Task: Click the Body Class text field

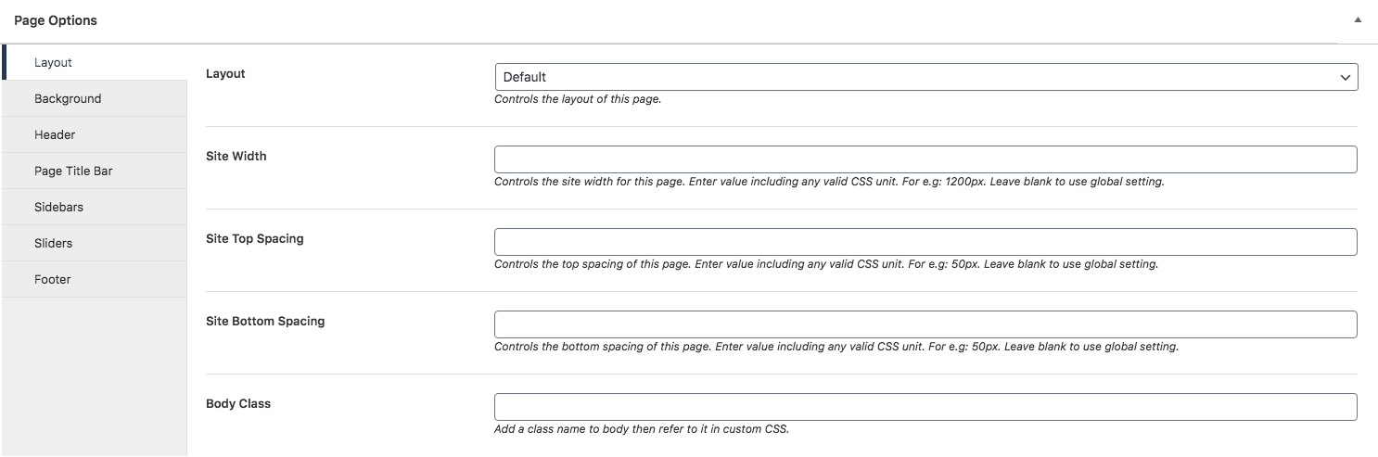Action: 925,407
